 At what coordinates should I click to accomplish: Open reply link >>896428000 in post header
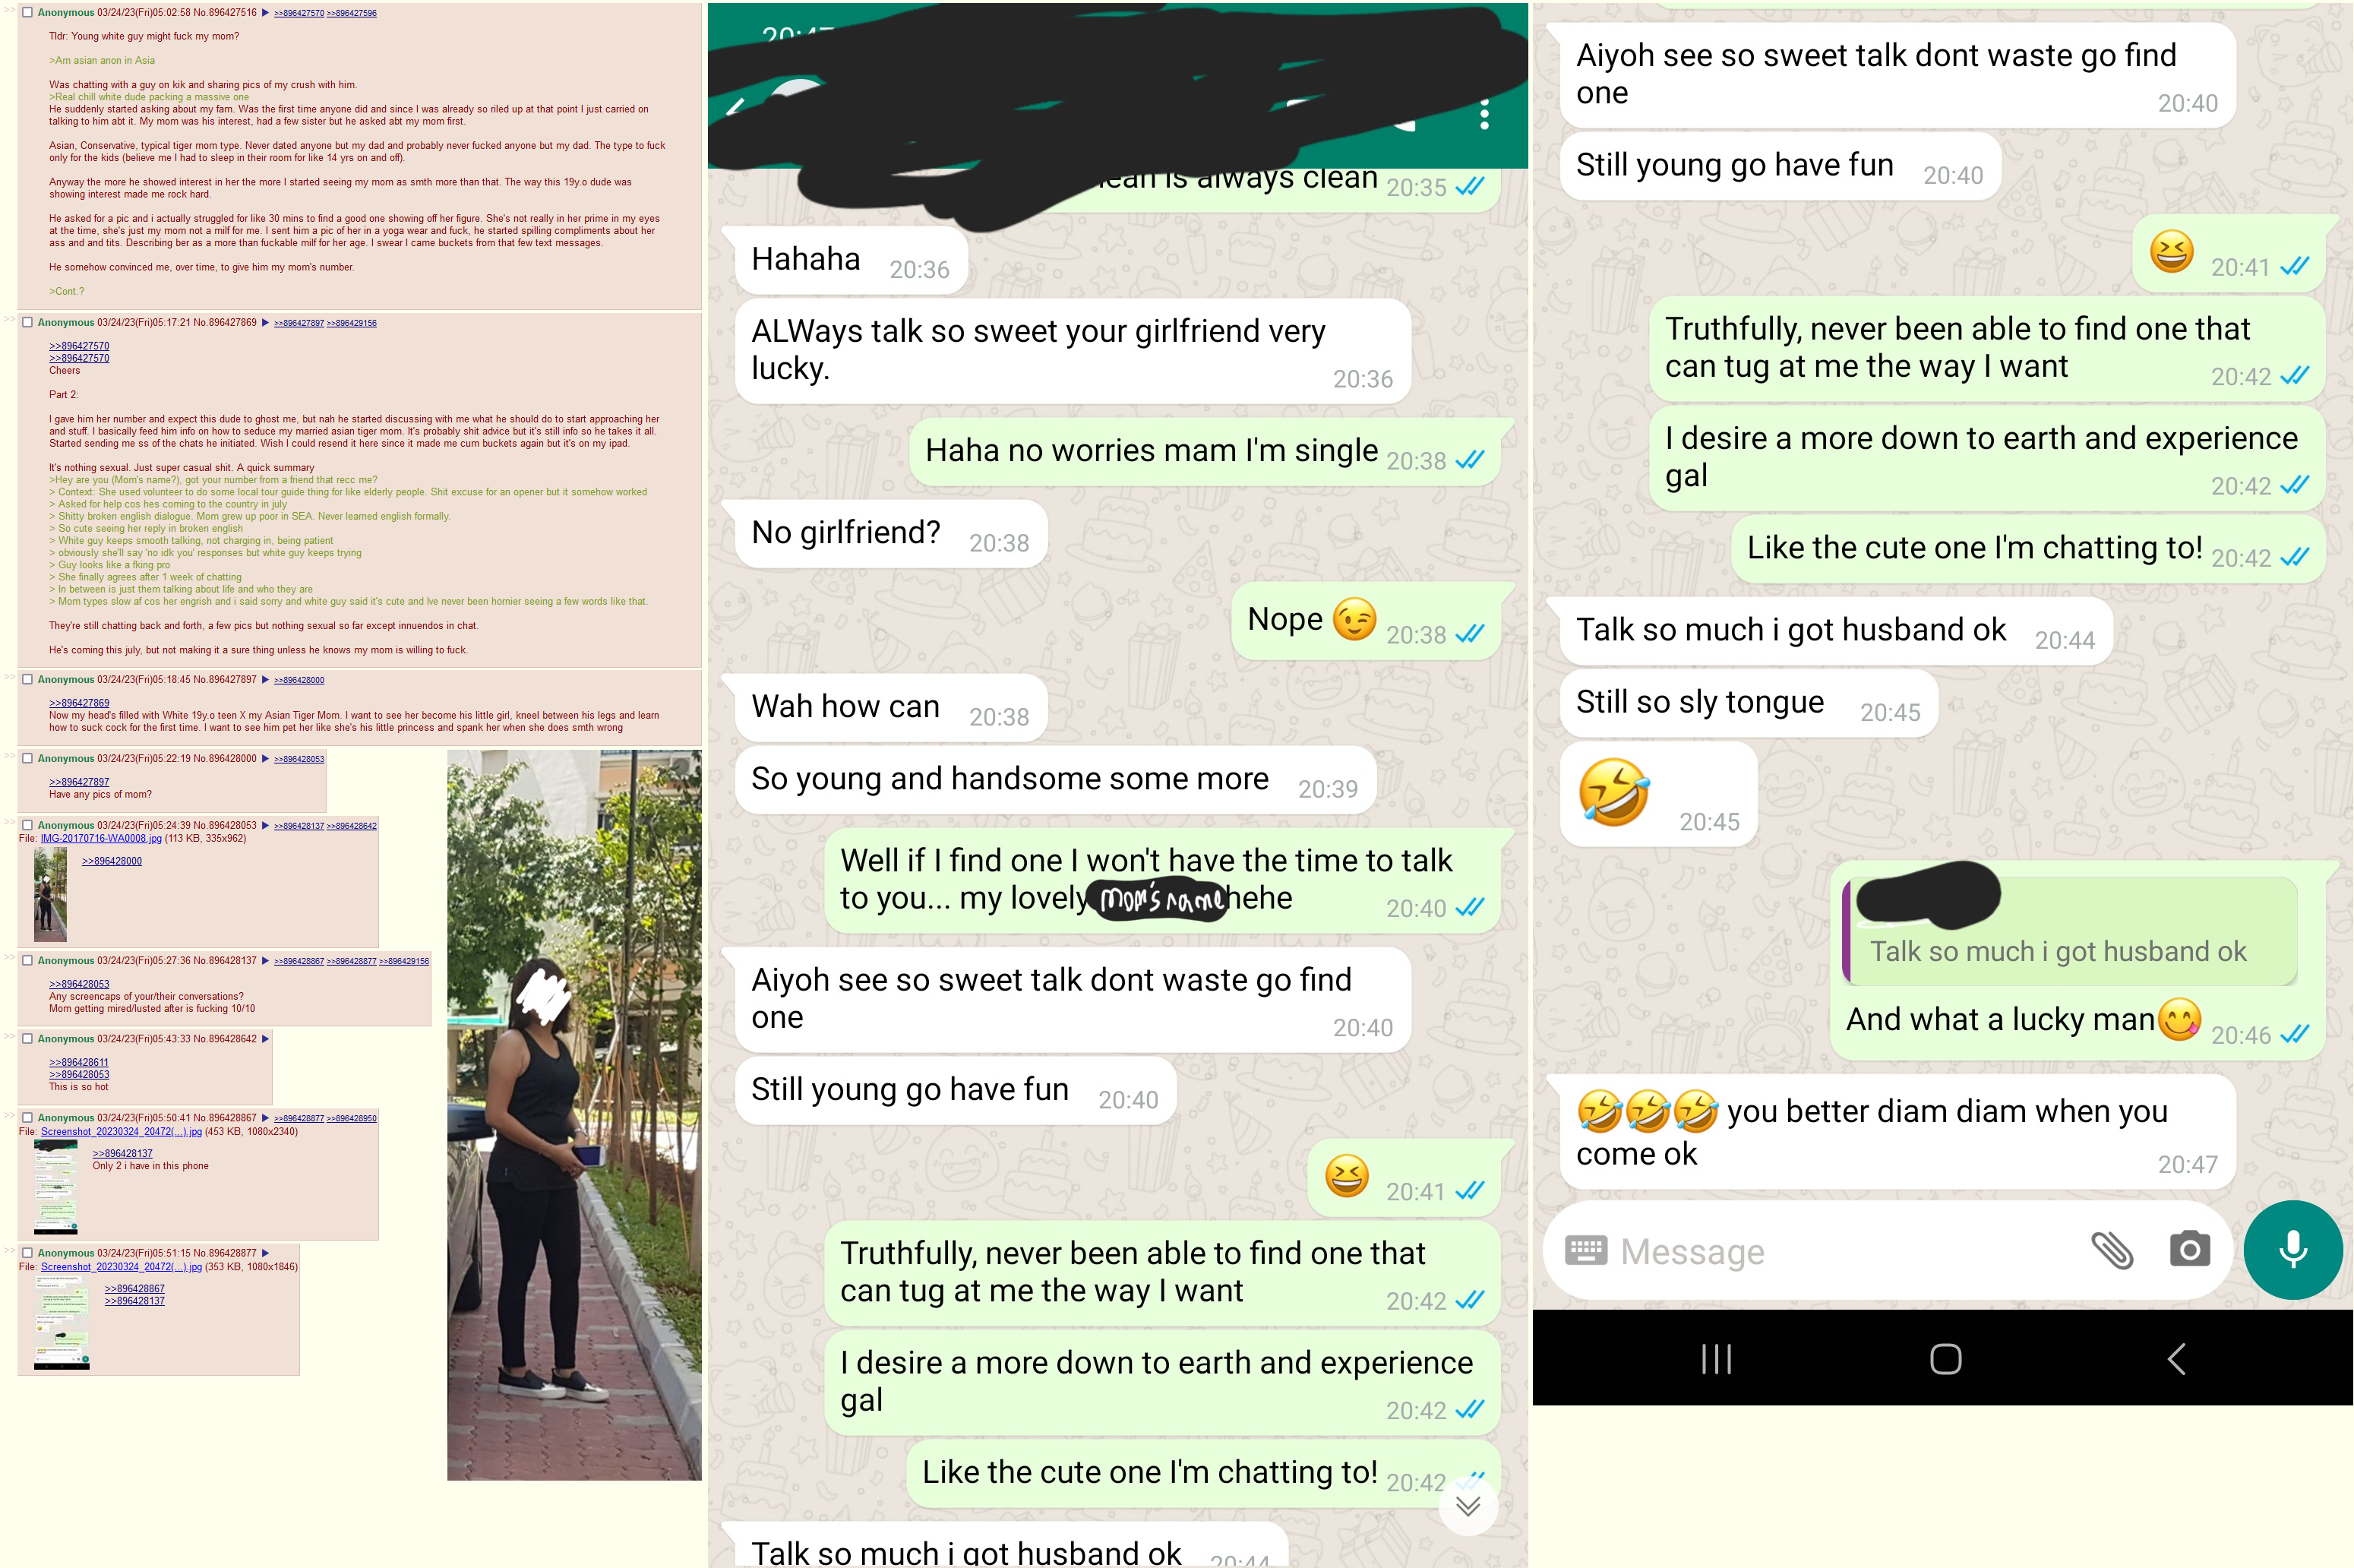coord(299,680)
